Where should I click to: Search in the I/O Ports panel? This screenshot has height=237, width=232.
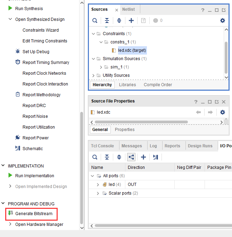pyautogui.click(x=95, y=157)
